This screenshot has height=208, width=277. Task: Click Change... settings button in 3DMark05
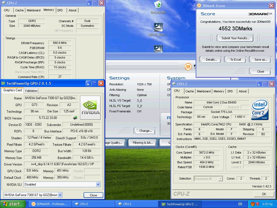point(145,131)
